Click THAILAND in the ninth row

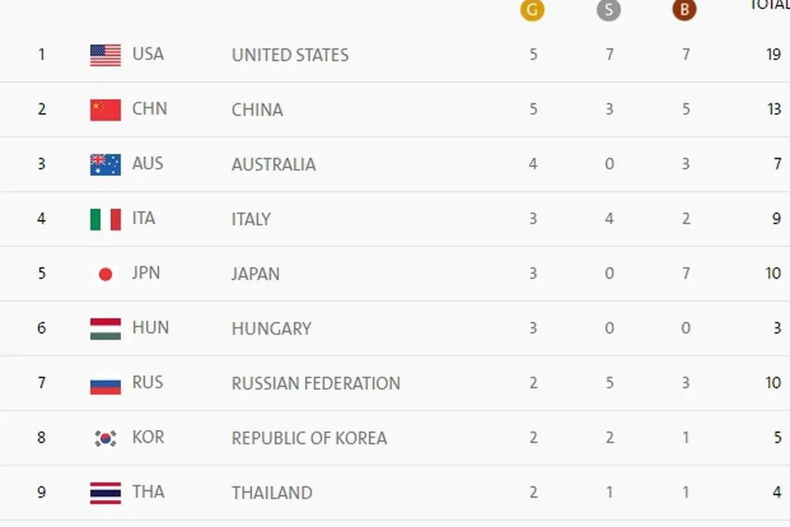[x=272, y=493]
